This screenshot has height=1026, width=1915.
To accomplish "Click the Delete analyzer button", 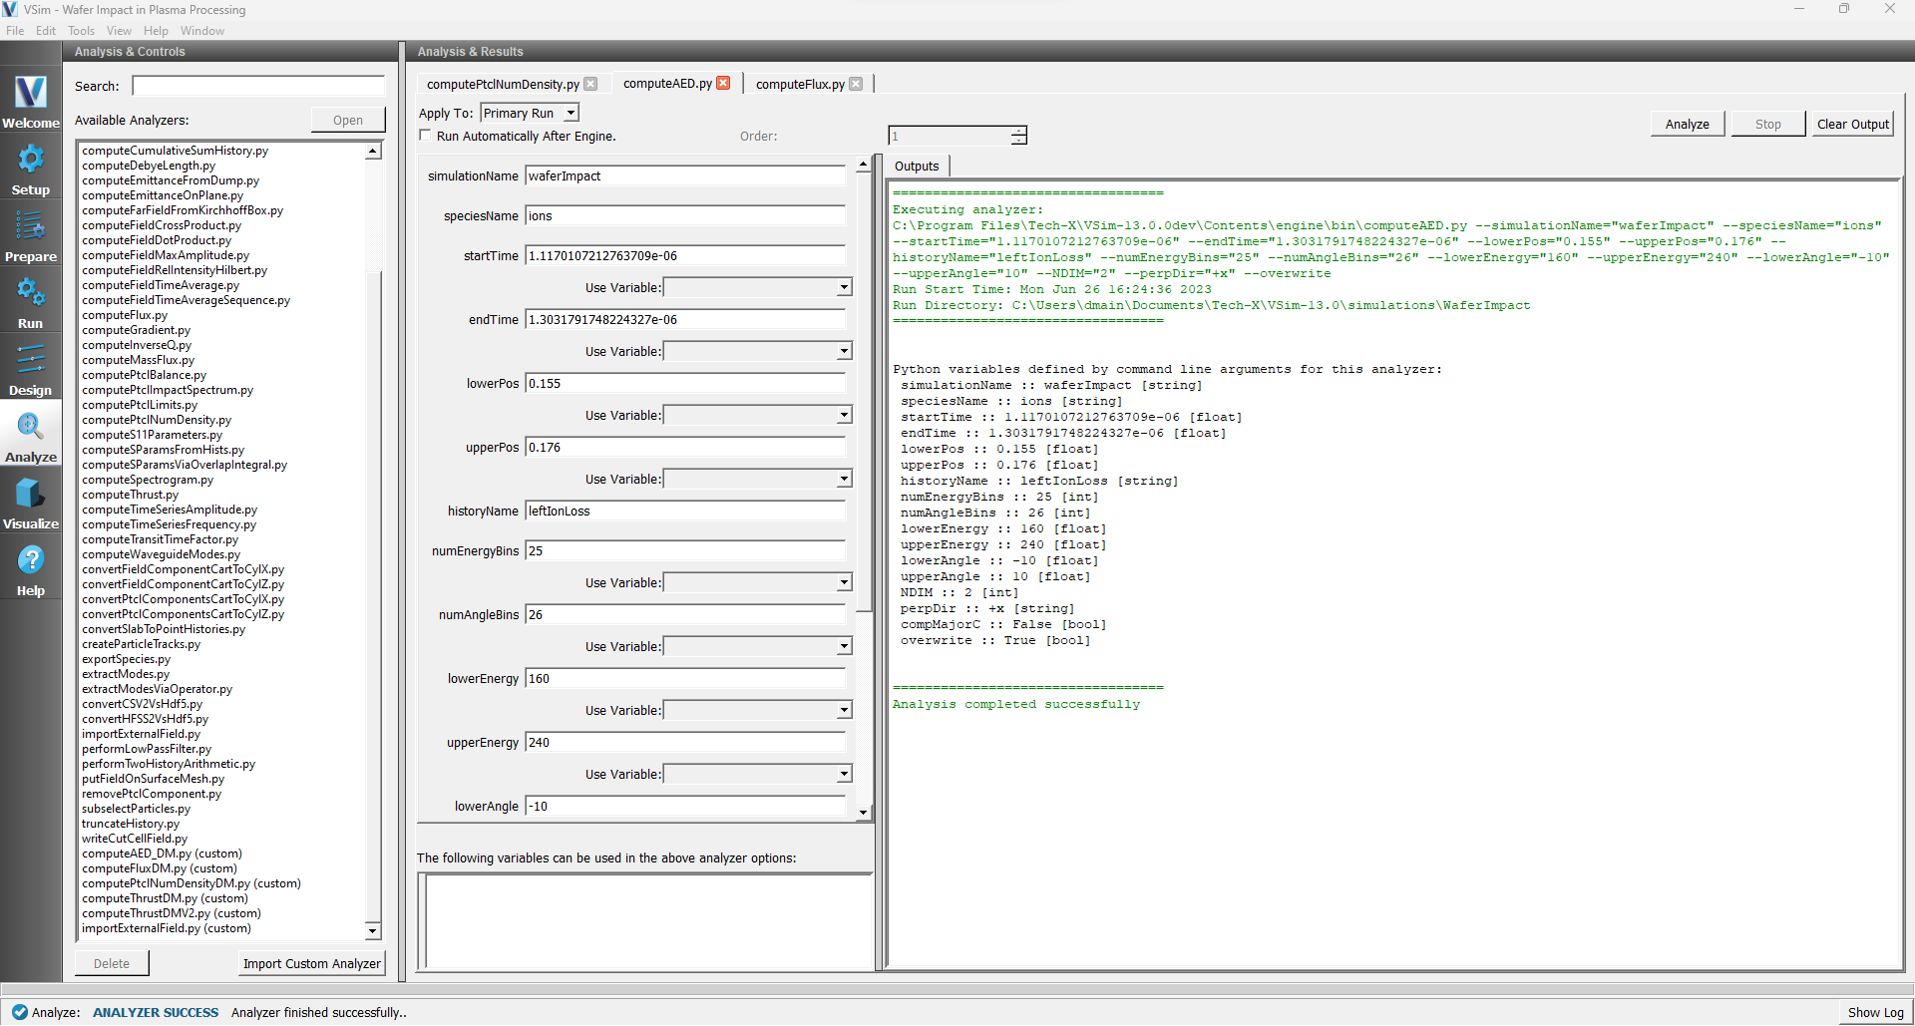I will pyautogui.click(x=112, y=963).
